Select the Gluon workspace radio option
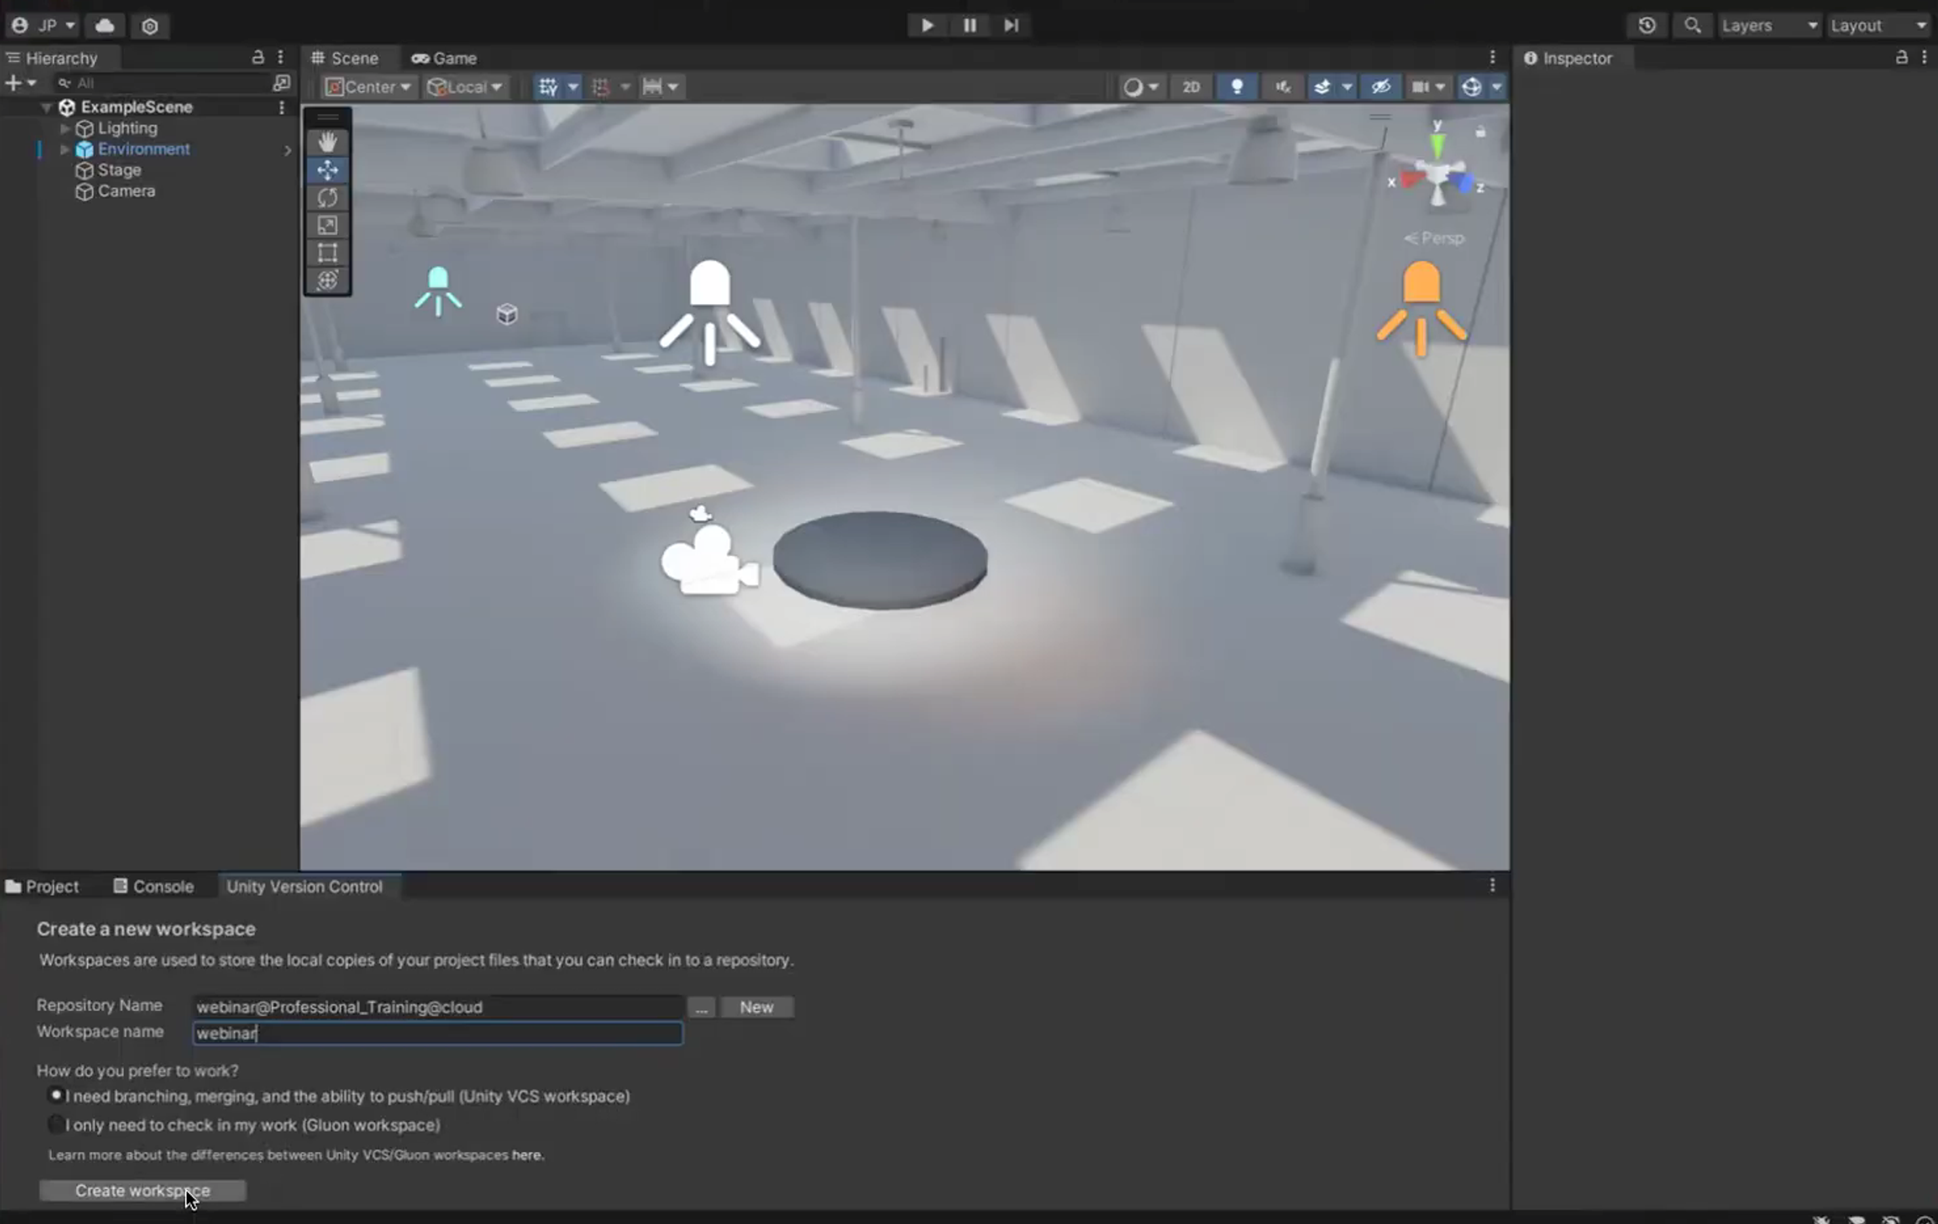This screenshot has width=1938, height=1224. [x=56, y=1124]
